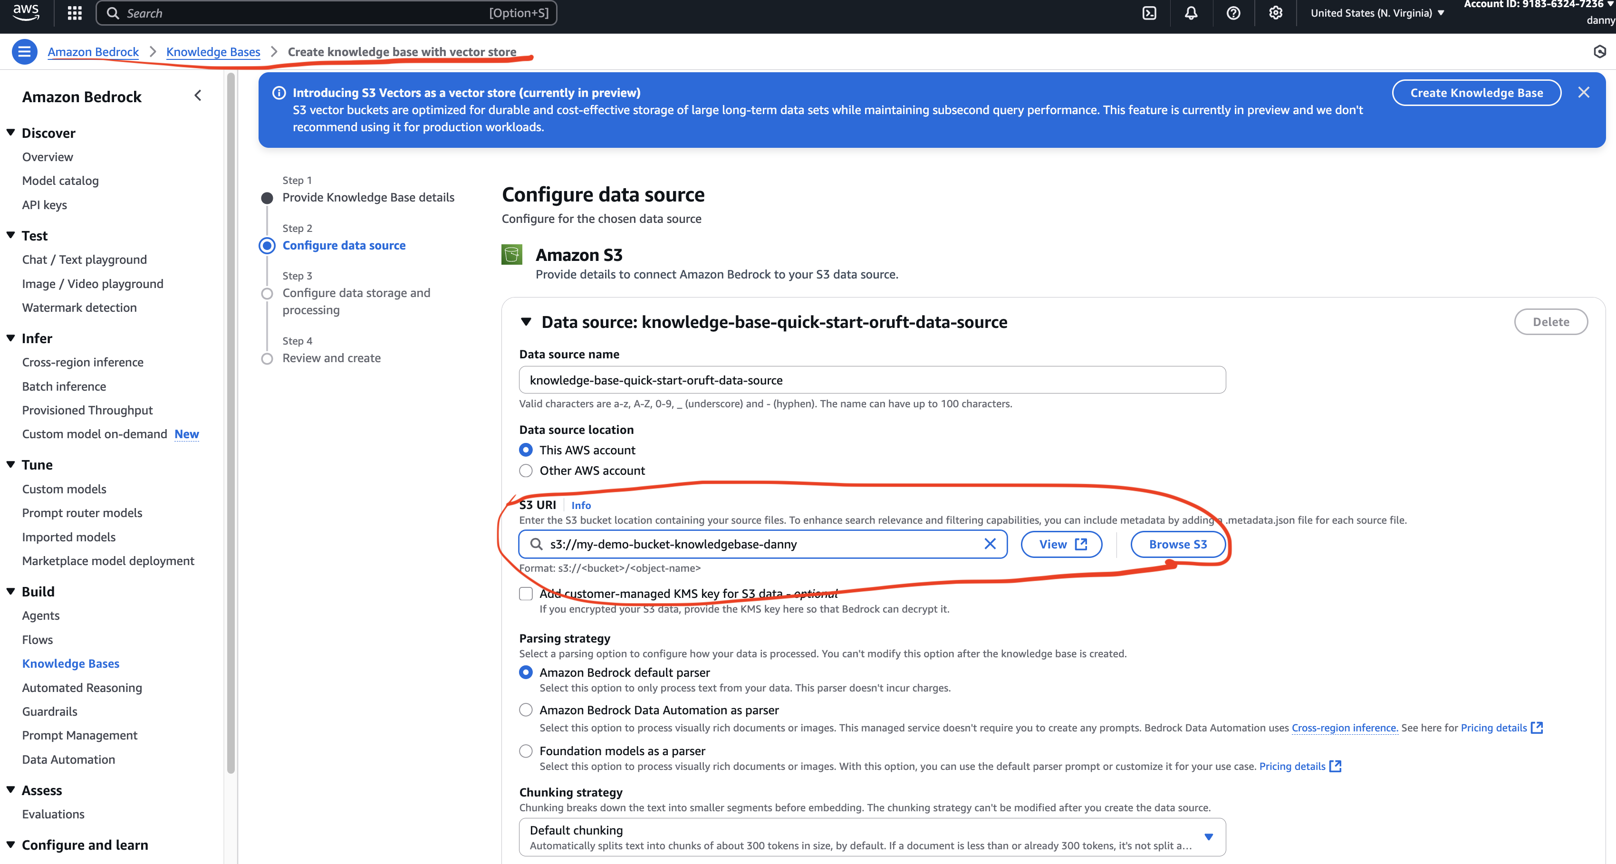Select Other AWS account radio button
This screenshot has width=1616, height=864.
coord(526,470)
